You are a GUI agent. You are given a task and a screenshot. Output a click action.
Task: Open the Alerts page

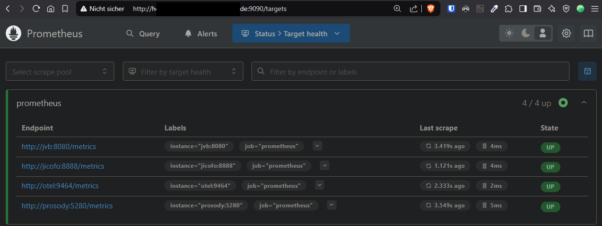click(x=201, y=34)
